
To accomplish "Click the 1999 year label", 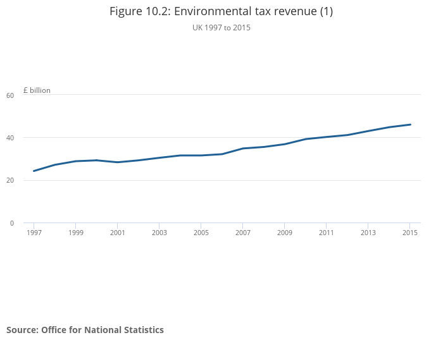I will click(76, 233).
